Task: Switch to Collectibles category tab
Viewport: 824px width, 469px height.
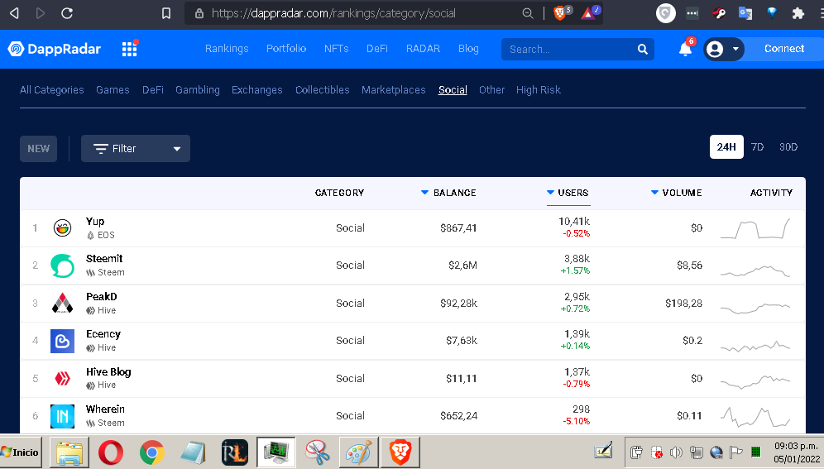Action: [x=322, y=90]
